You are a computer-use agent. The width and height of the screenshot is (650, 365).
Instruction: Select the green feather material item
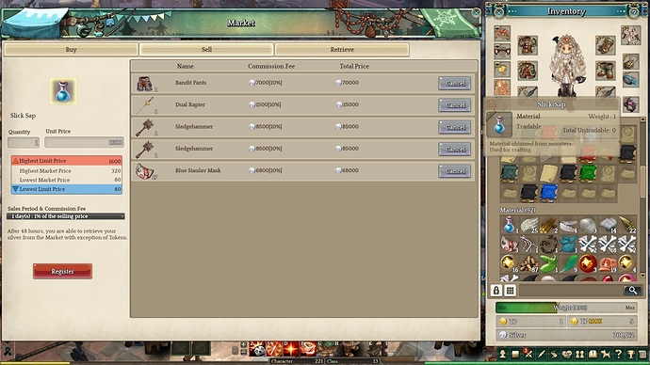tap(568, 263)
